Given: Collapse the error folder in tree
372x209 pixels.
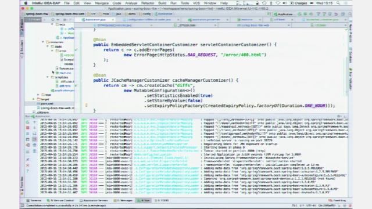Looking at the screenshot, I should pyautogui.click(x=52, y=51).
